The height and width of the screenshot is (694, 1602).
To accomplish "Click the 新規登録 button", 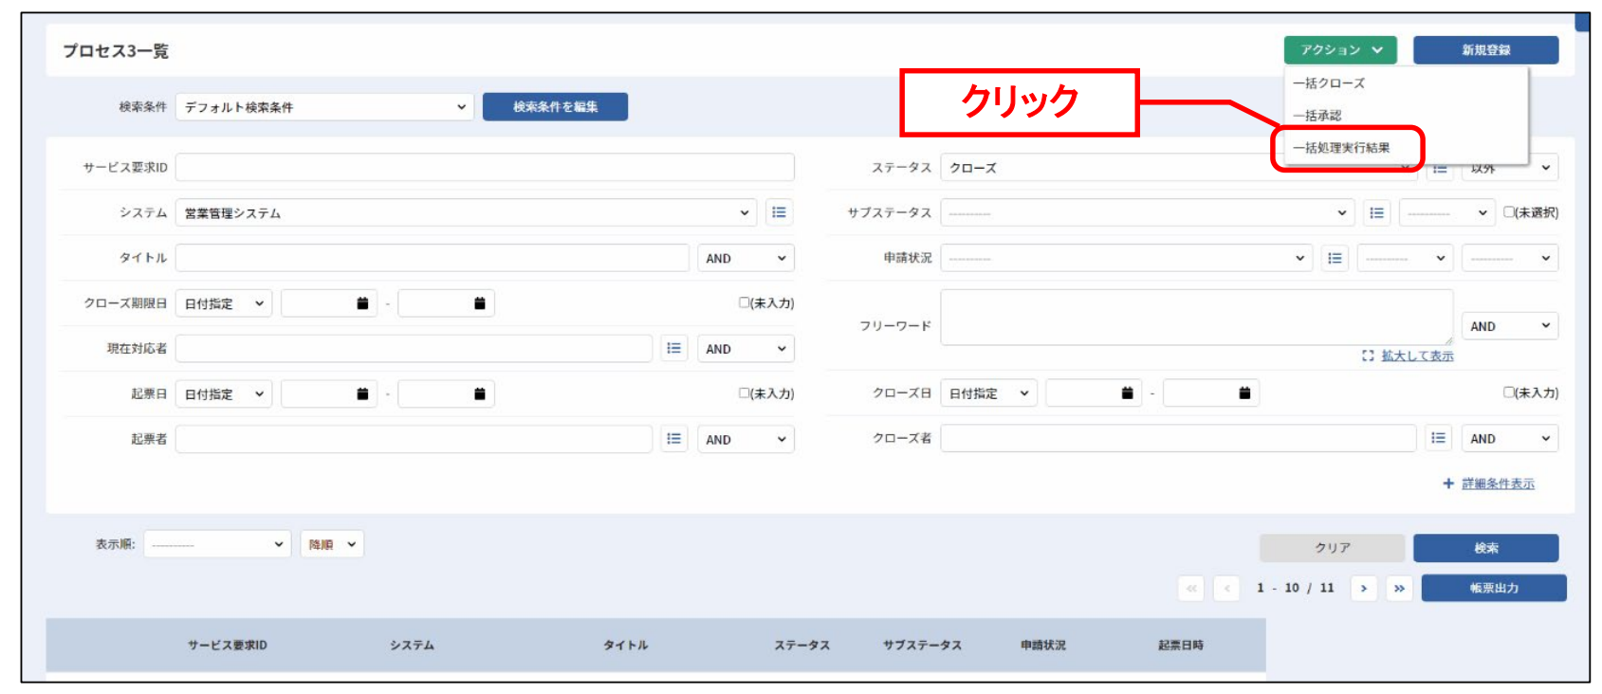I will coord(1485,50).
